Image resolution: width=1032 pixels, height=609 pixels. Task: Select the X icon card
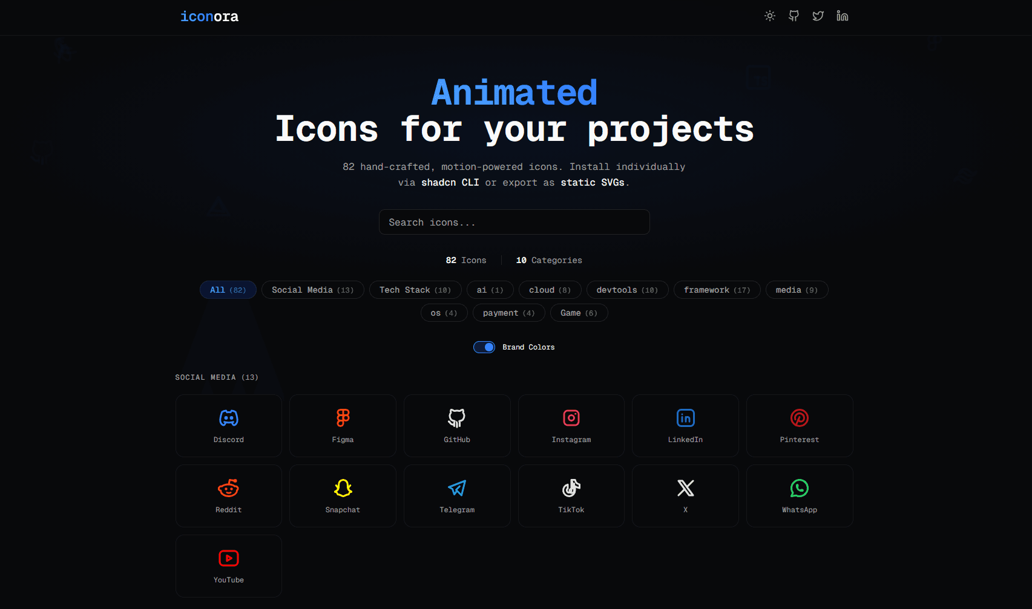pyautogui.click(x=685, y=496)
